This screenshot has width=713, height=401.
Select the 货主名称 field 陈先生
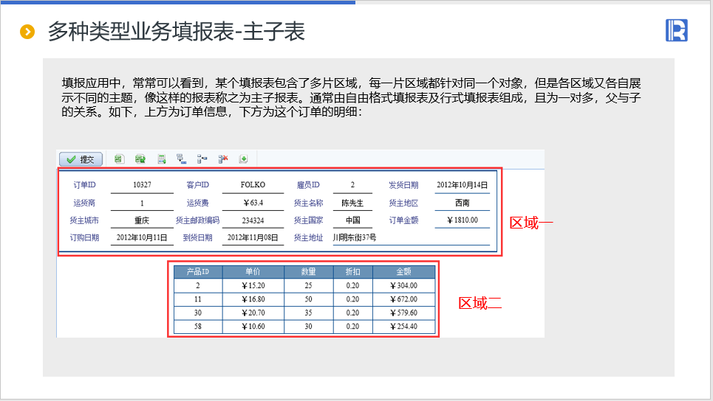coord(352,203)
